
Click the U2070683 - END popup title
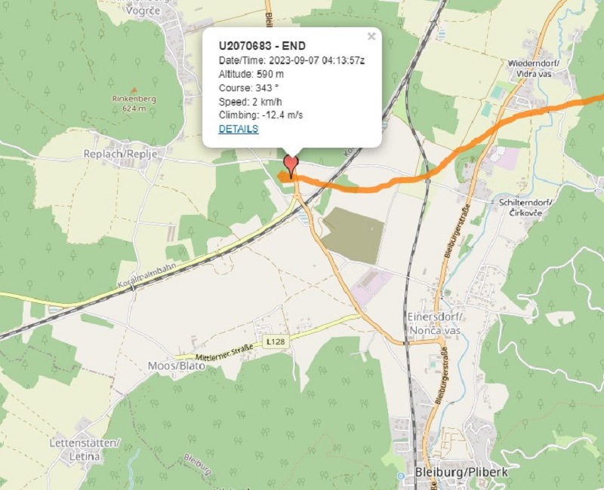[262, 46]
